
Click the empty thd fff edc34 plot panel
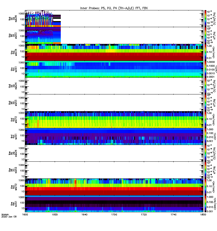(x=114, y=86)
